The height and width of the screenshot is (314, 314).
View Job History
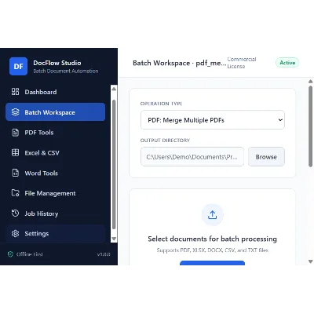(55, 214)
